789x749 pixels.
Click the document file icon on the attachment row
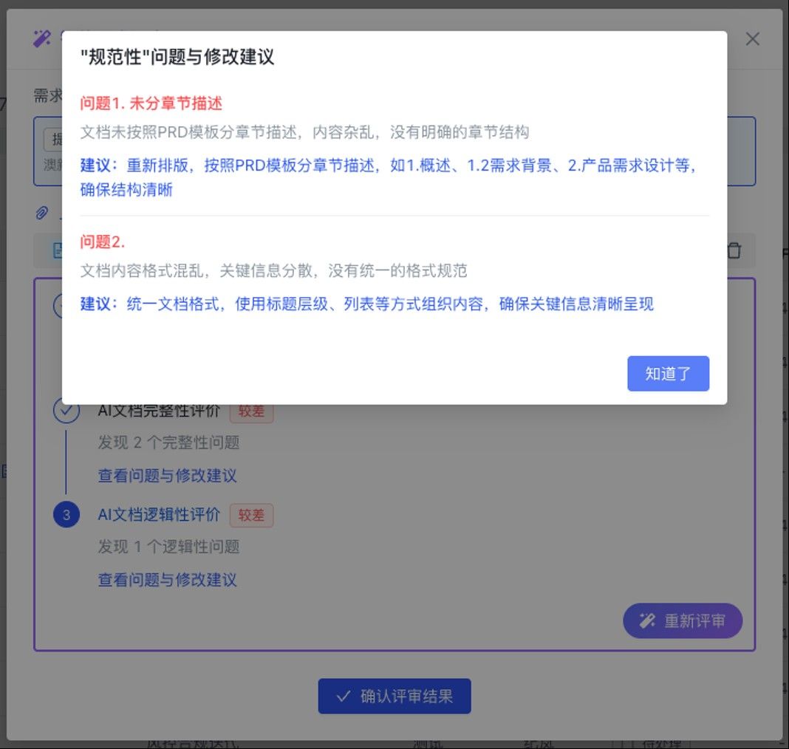(x=58, y=250)
